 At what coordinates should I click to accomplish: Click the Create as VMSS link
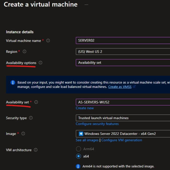pyautogui.click(x=120, y=87)
